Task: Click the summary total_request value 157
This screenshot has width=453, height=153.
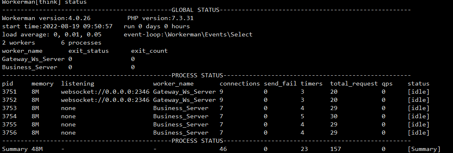Action: click(x=336, y=149)
